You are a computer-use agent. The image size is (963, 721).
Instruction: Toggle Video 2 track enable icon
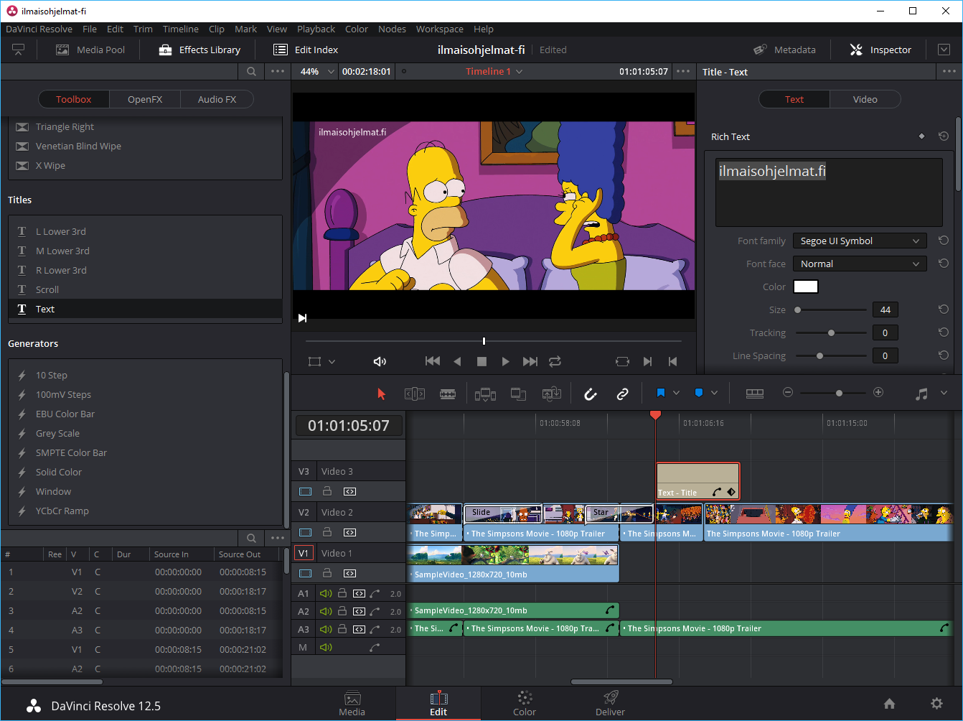(x=306, y=533)
